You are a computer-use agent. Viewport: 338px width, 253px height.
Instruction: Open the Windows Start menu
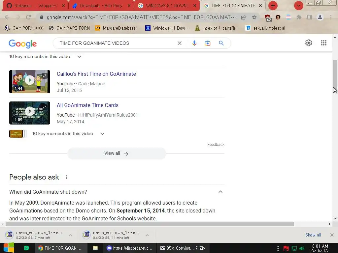9,248
